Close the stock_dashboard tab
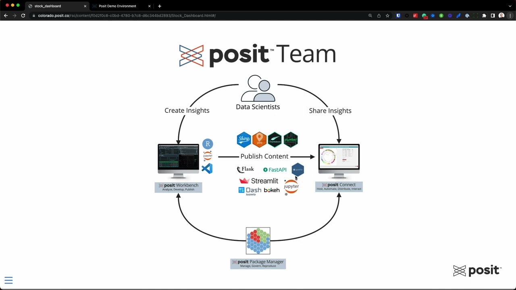Image resolution: width=516 pixels, height=290 pixels. tap(85, 6)
